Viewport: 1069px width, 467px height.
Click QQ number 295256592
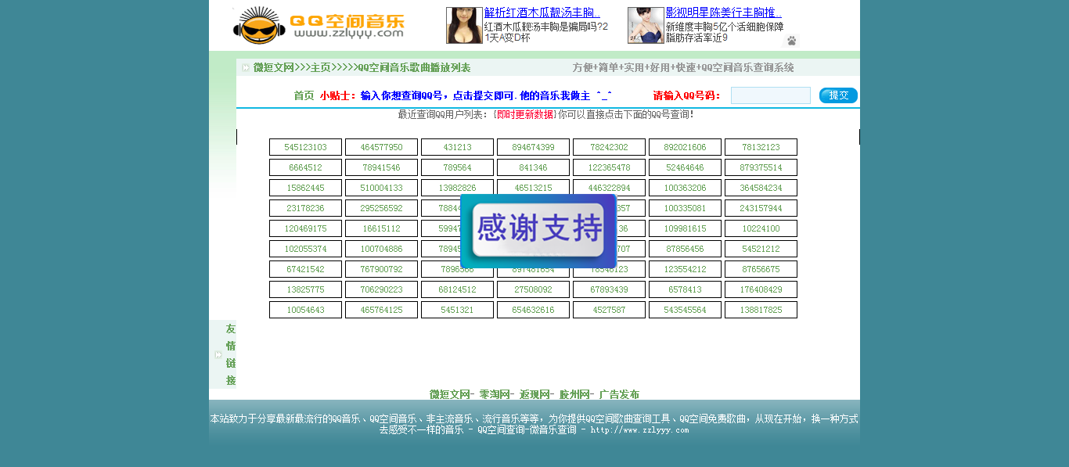(x=381, y=208)
